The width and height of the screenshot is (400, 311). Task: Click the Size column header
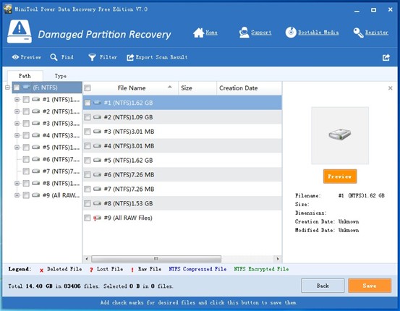tap(197, 88)
